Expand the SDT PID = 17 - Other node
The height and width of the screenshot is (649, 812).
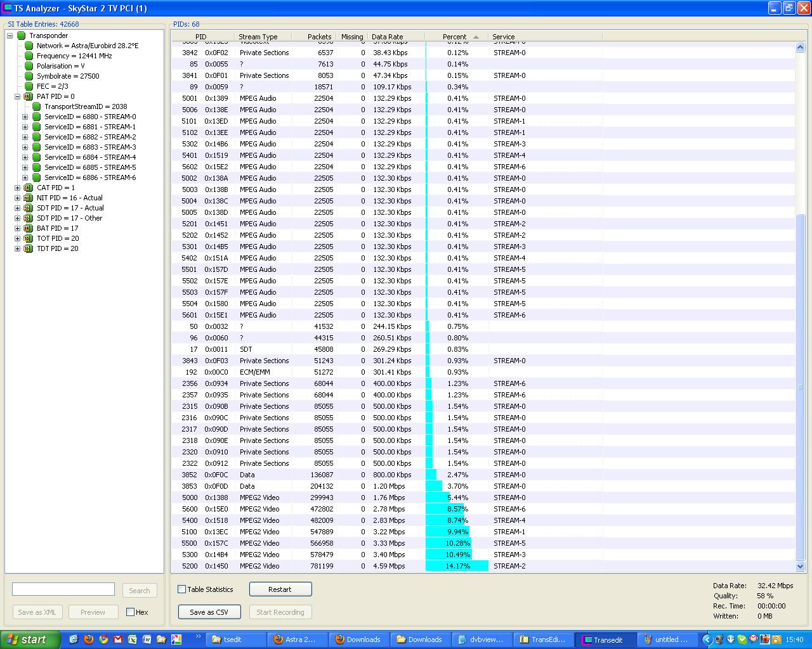pyautogui.click(x=18, y=218)
